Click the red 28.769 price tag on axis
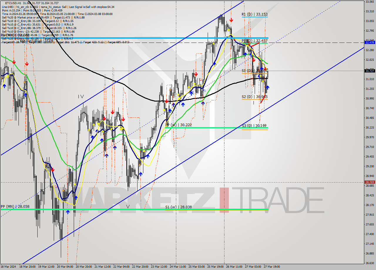The height and width of the screenshot is (270, 376). point(370,182)
